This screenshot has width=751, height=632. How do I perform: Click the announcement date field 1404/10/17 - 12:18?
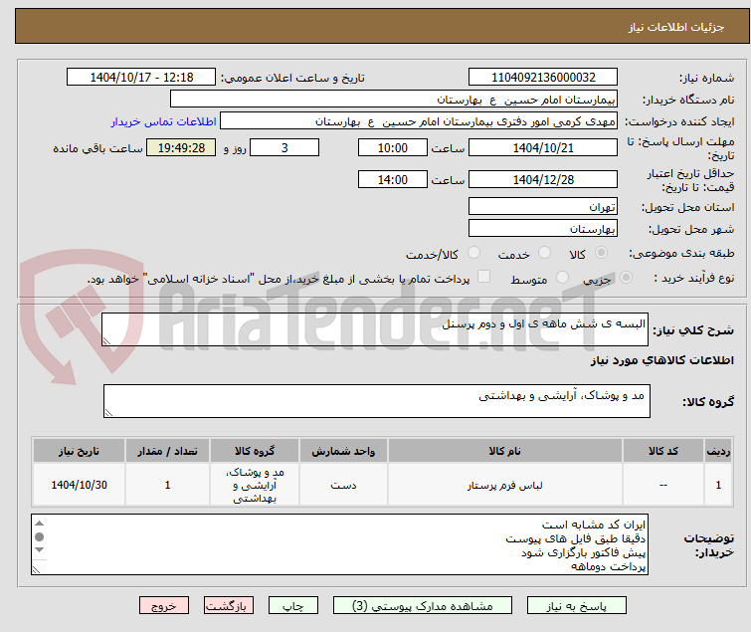(x=141, y=78)
